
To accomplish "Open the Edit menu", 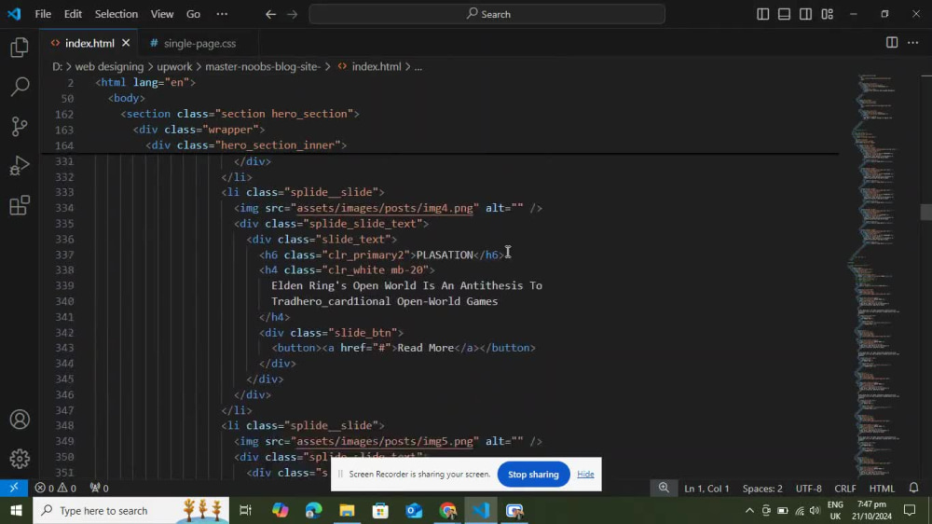I will [x=73, y=14].
